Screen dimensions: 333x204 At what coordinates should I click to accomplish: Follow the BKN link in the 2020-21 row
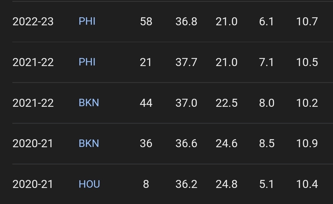click(x=89, y=144)
